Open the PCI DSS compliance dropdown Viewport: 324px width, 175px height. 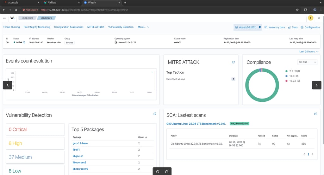coord(307,62)
